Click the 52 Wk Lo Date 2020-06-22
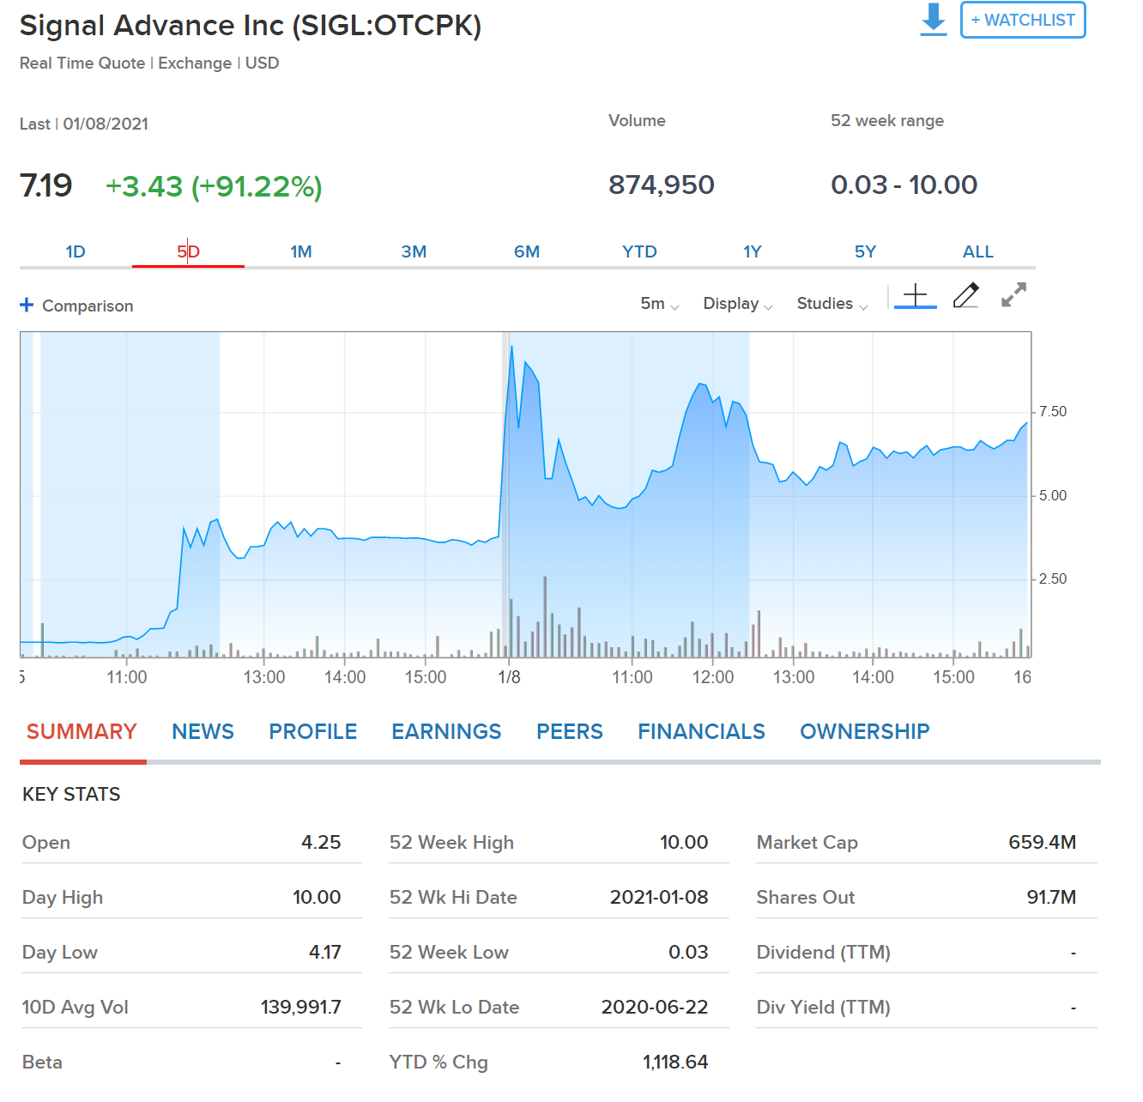 point(655,1007)
